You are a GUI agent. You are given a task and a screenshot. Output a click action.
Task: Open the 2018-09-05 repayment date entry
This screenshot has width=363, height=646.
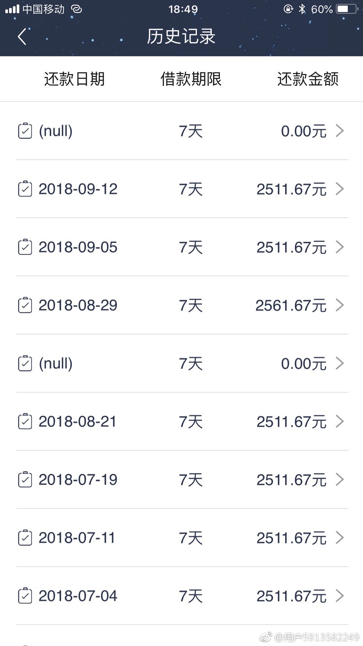click(x=78, y=247)
